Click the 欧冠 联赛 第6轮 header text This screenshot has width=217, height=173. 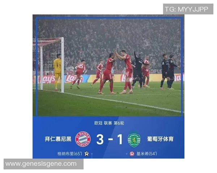pos(109,123)
